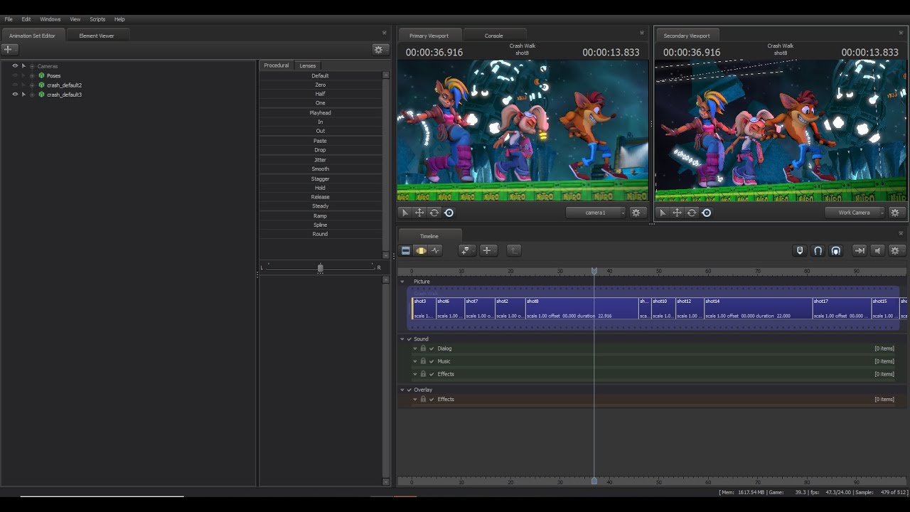Expand the Poses tree node
This screenshot has height=512, width=910.
click(x=32, y=75)
